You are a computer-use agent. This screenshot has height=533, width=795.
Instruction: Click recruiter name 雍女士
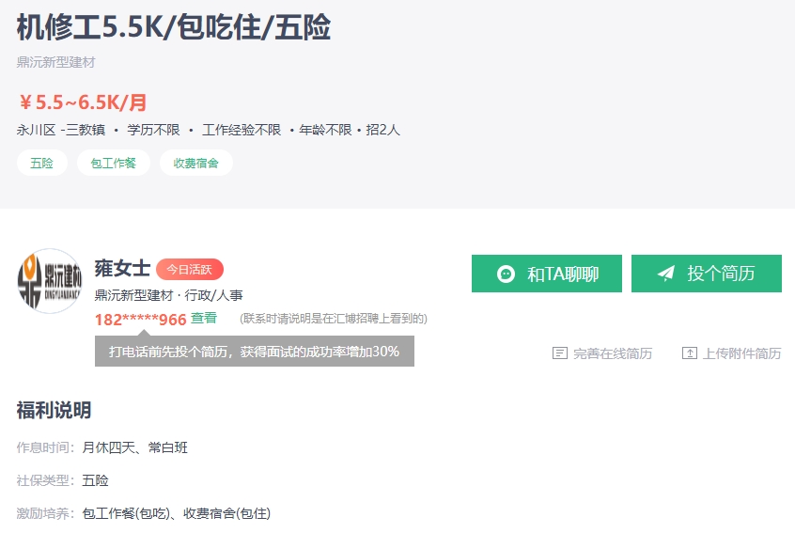[x=122, y=269]
